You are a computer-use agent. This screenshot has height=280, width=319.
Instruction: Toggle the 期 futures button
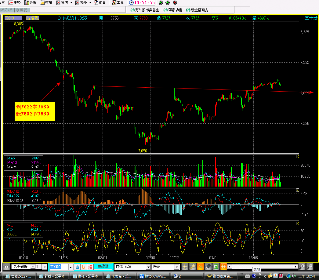click(83, 267)
